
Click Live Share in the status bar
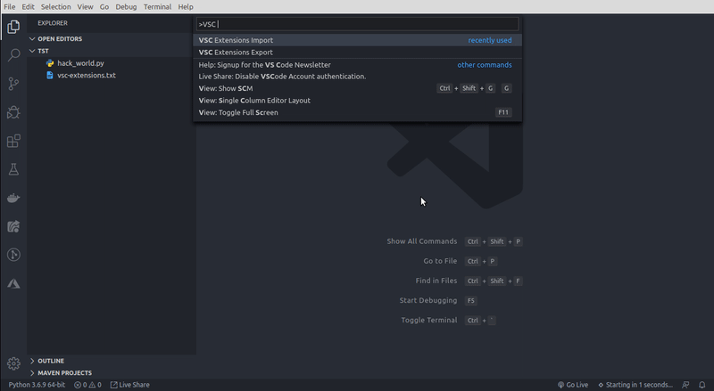click(130, 385)
